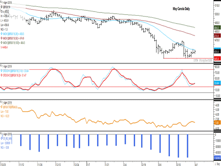Click the O= 453.2 open value
This screenshot has width=221, height=166.
pyautogui.click(x=5, y=11)
